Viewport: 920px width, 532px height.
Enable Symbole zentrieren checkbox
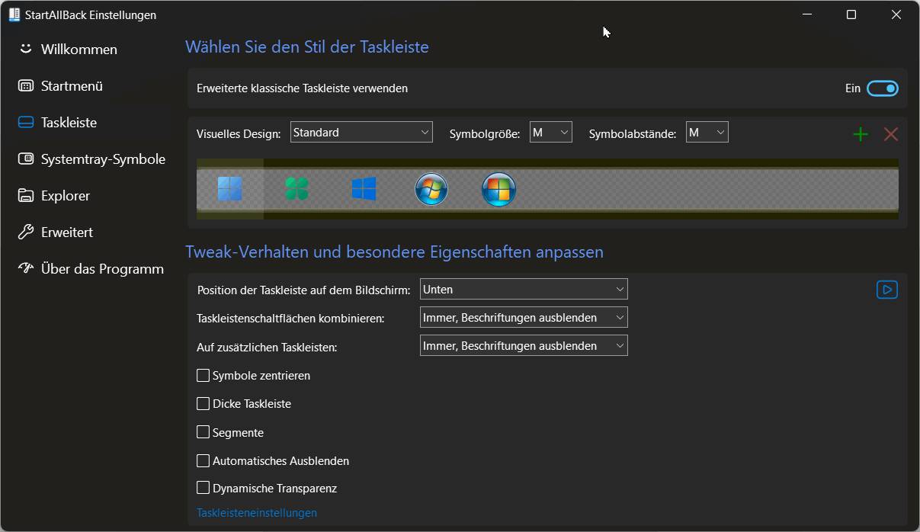tap(204, 375)
